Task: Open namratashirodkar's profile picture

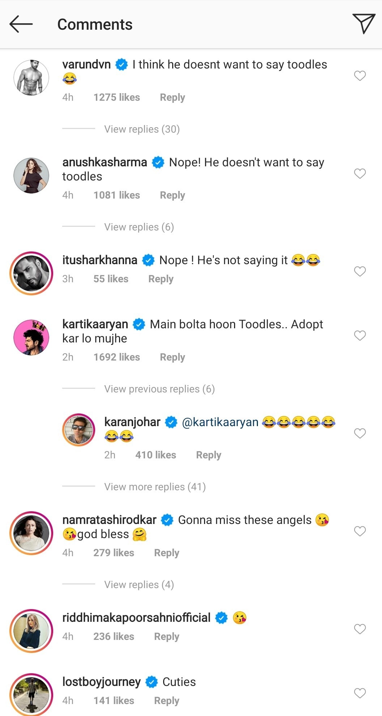Action: 31,533
